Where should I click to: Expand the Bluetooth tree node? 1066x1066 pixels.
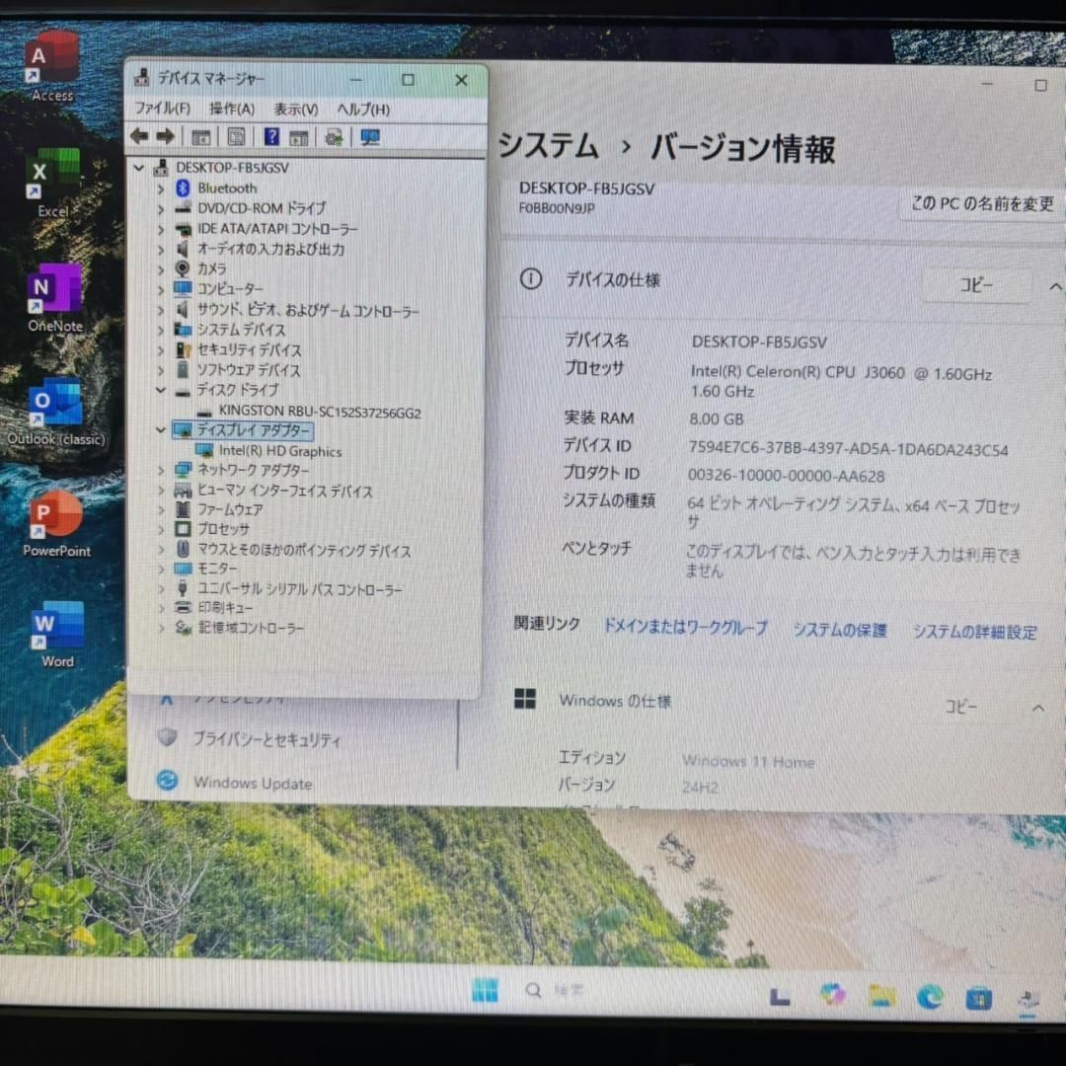click(161, 188)
